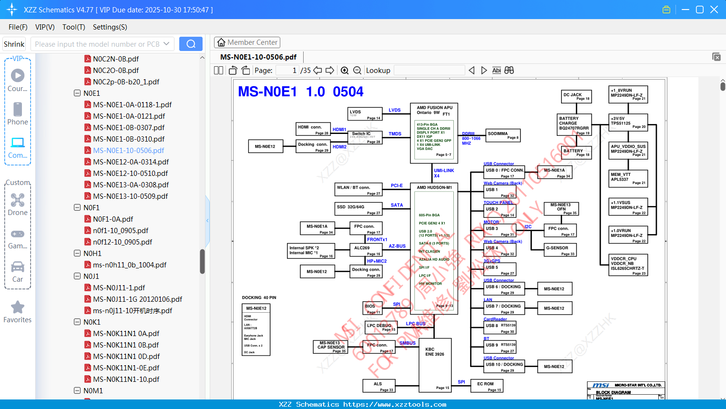
Task: Select MS-N0E13-10-0509.pdf
Action: click(130, 196)
